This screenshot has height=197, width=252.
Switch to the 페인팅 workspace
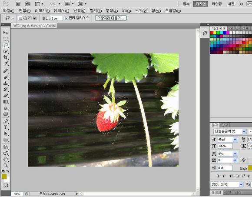(x=217, y=4)
